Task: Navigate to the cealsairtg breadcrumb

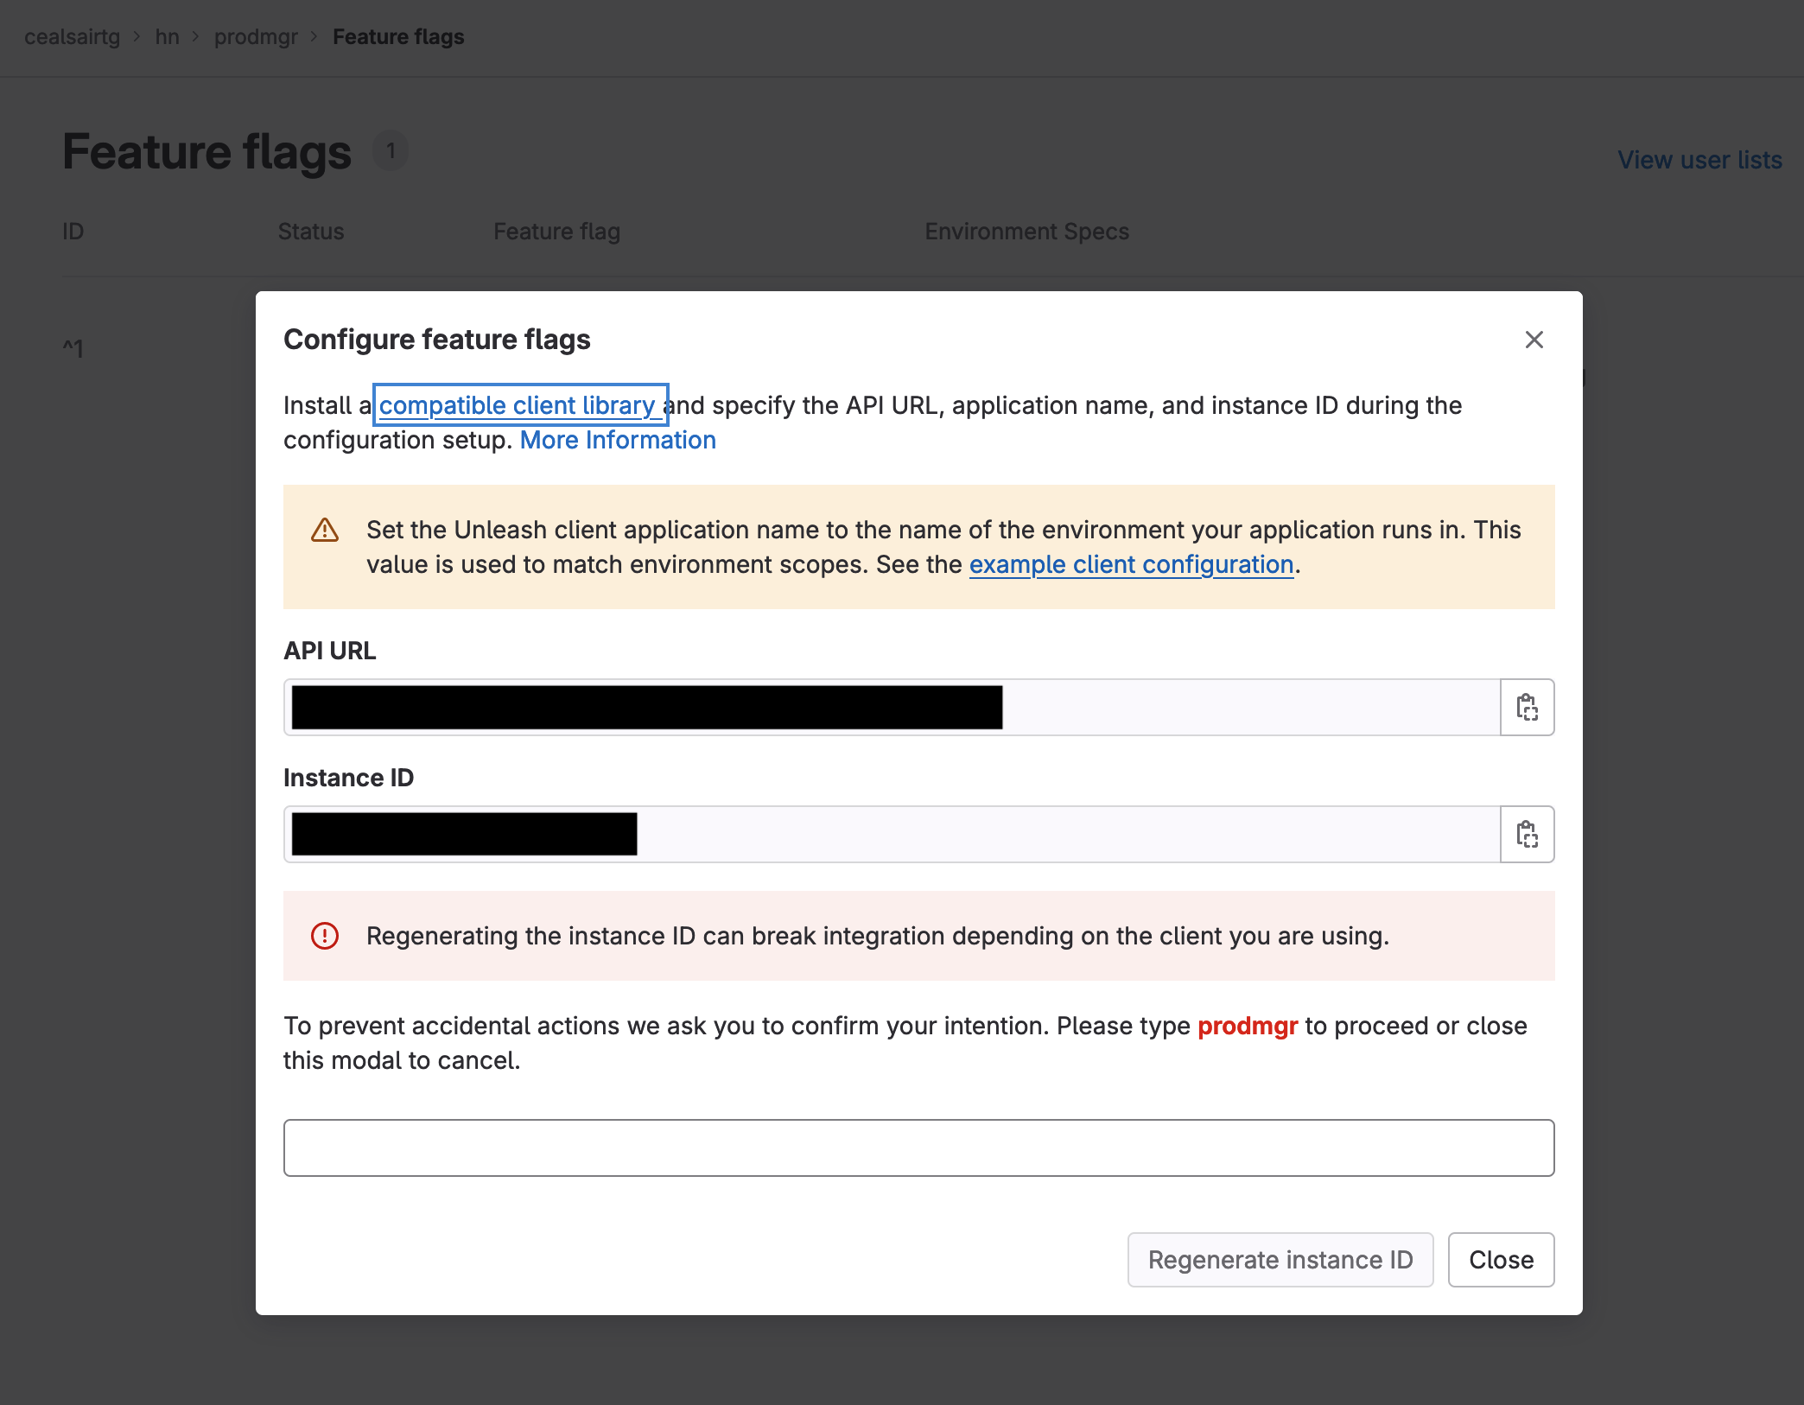Action: (x=73, y=36)
